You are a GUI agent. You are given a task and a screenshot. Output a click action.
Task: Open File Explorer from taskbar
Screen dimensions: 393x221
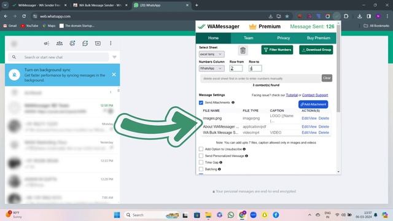click(208, 215)
